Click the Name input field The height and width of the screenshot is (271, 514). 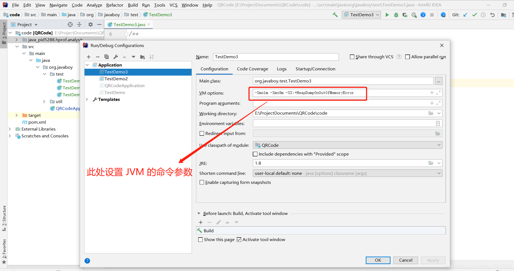(276, 57)
